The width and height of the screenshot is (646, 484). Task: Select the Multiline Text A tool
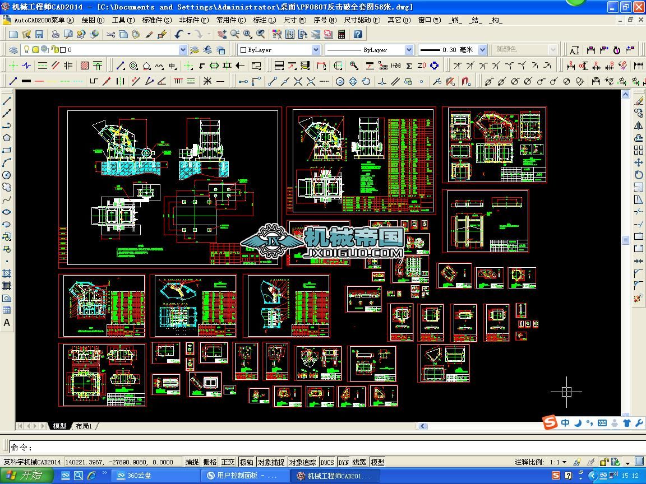tap(7, 323)
